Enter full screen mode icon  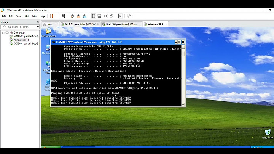tap(105, 16)
